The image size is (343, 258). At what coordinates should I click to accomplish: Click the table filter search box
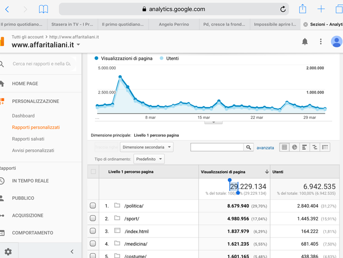click(x=217, y=147)
